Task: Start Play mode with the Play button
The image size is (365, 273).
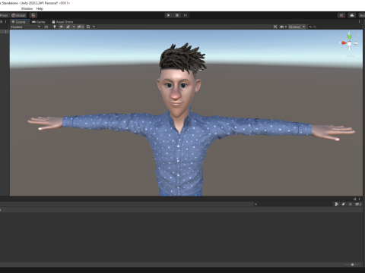Action: pyautogui.click(x=168, y=15)
